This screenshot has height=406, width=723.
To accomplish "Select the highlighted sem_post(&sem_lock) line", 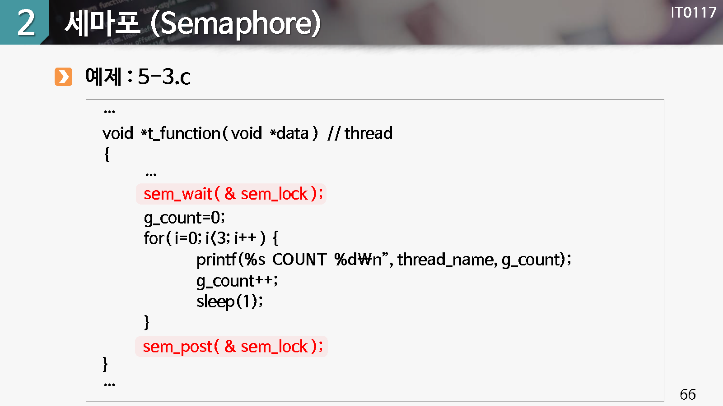I will coord(231,347).
